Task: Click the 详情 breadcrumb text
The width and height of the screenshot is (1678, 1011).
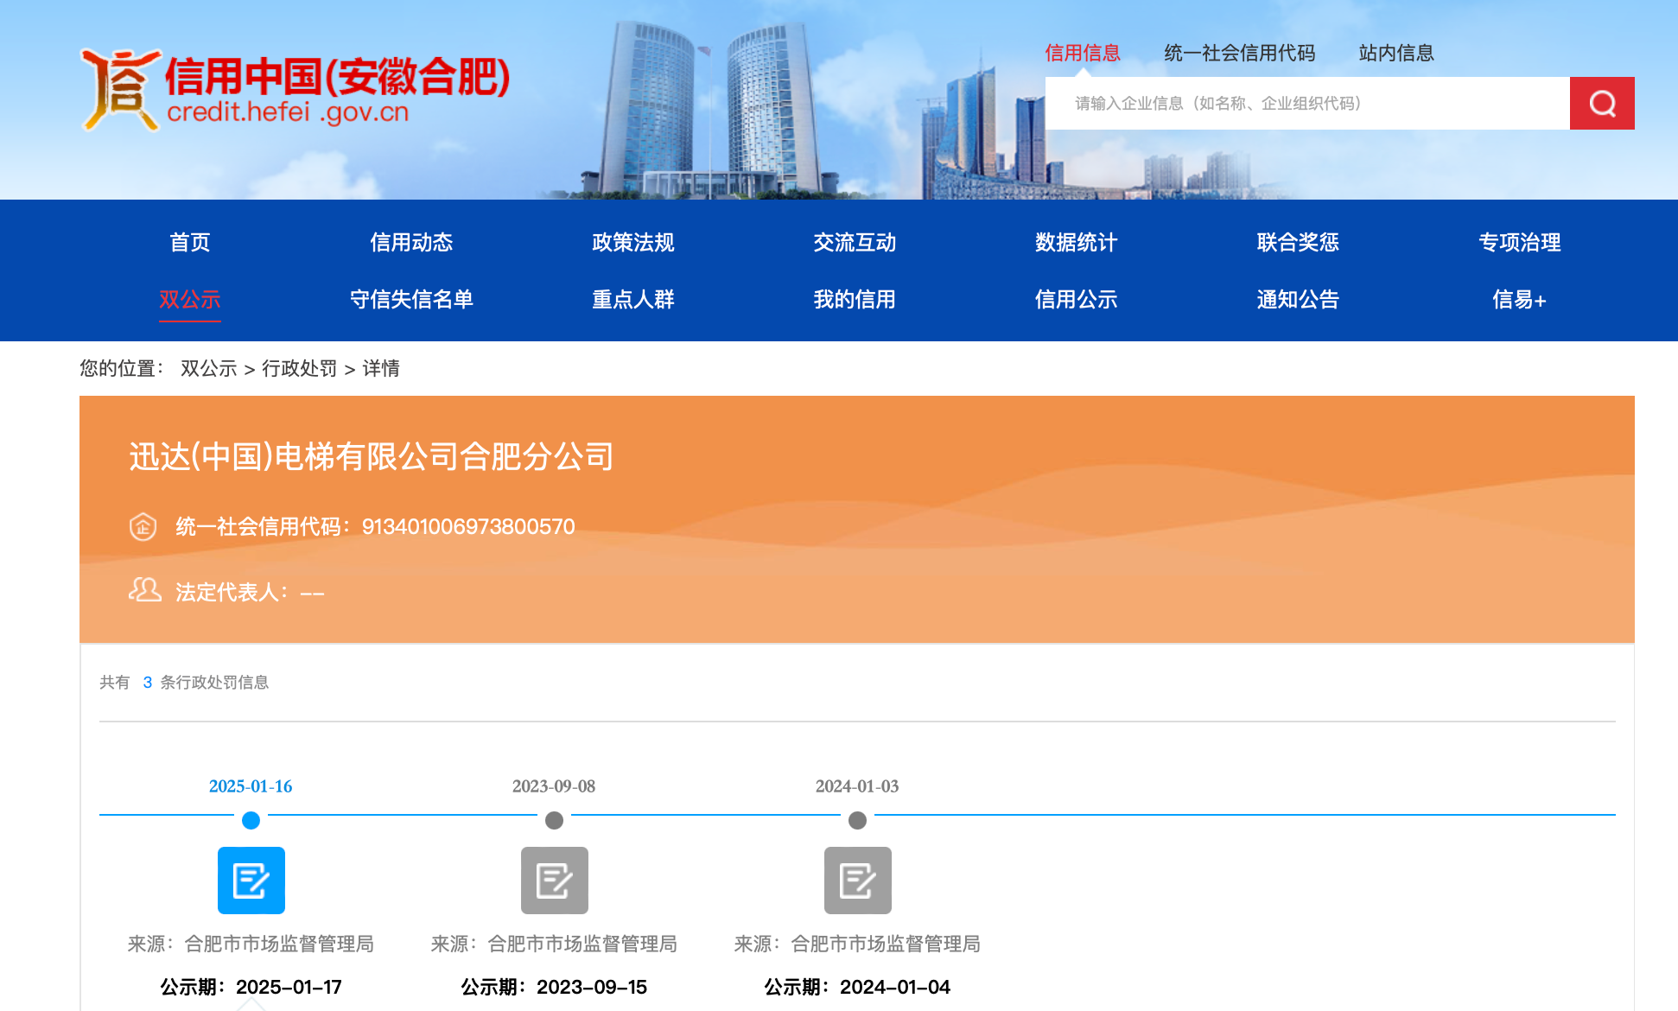Action: [x=380, y=368]
